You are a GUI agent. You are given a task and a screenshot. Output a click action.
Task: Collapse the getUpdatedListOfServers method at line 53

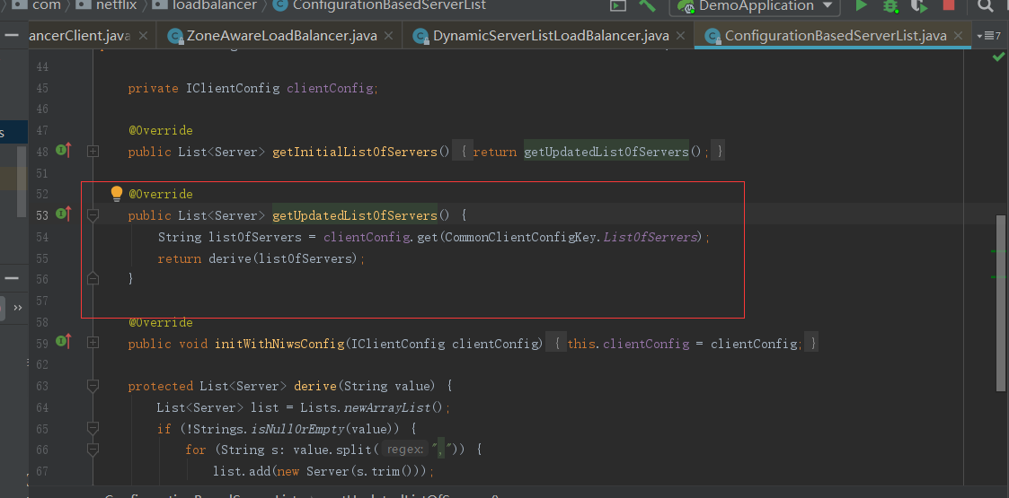[93, 215]
